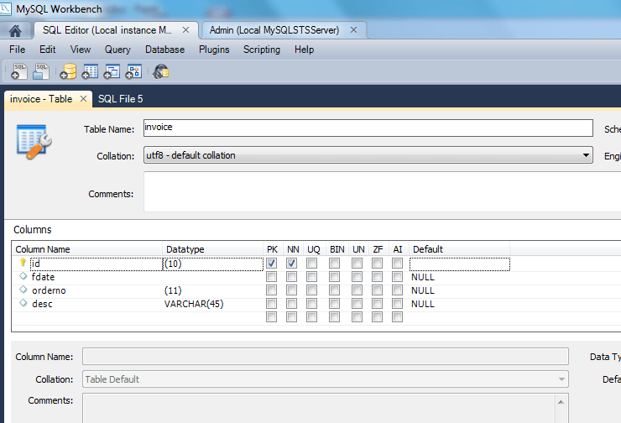The image size is (621, 423).
Task: Check UN for the orderno column
Action: tap(357, 290)
